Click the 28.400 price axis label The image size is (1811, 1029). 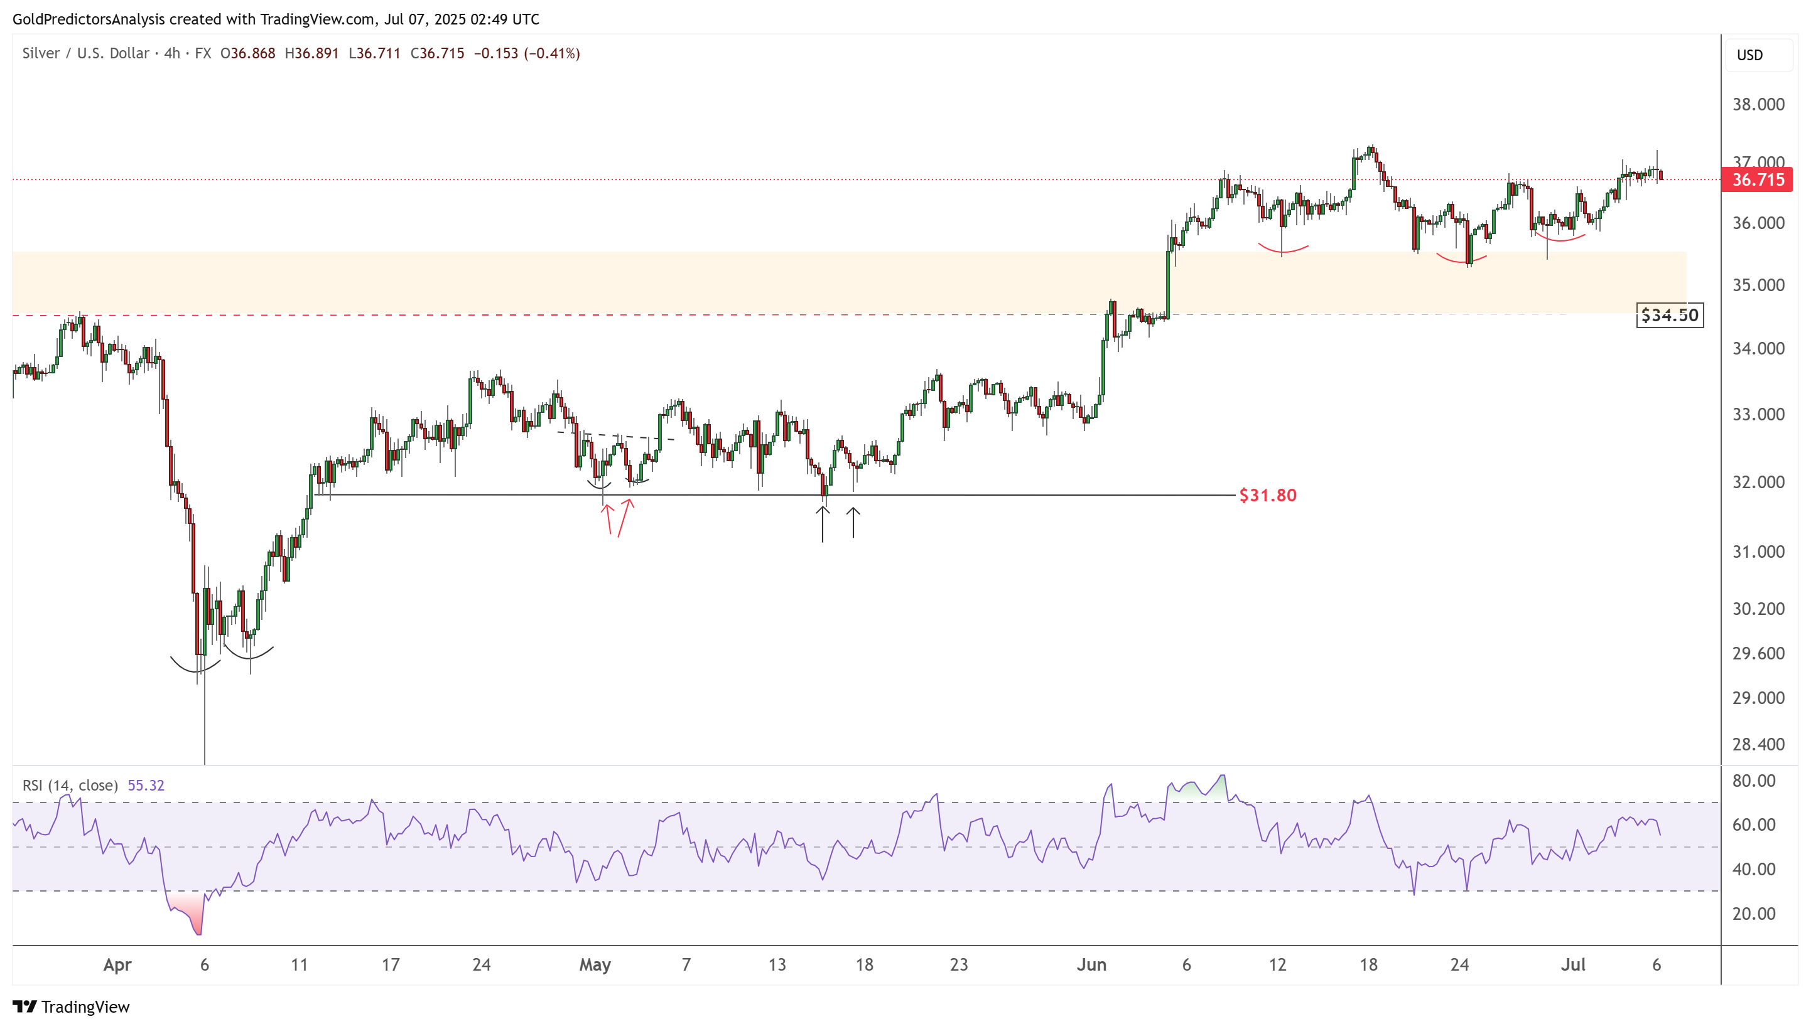point(1758,744)
